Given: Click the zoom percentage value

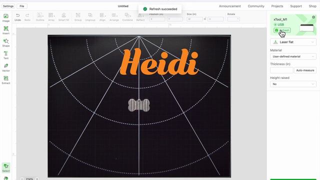Looking at the screenshot, I should point(29,179).
